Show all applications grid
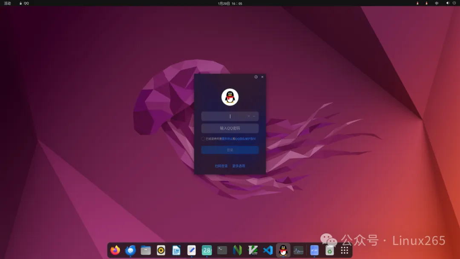The height and width of the screenshot is (259, 460). click(345, 250)
